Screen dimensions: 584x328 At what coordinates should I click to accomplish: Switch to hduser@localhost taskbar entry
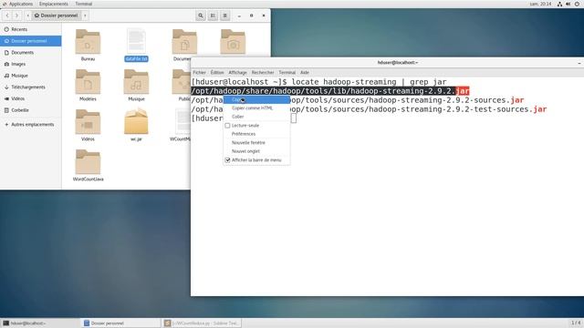click(x=39, y=323)
